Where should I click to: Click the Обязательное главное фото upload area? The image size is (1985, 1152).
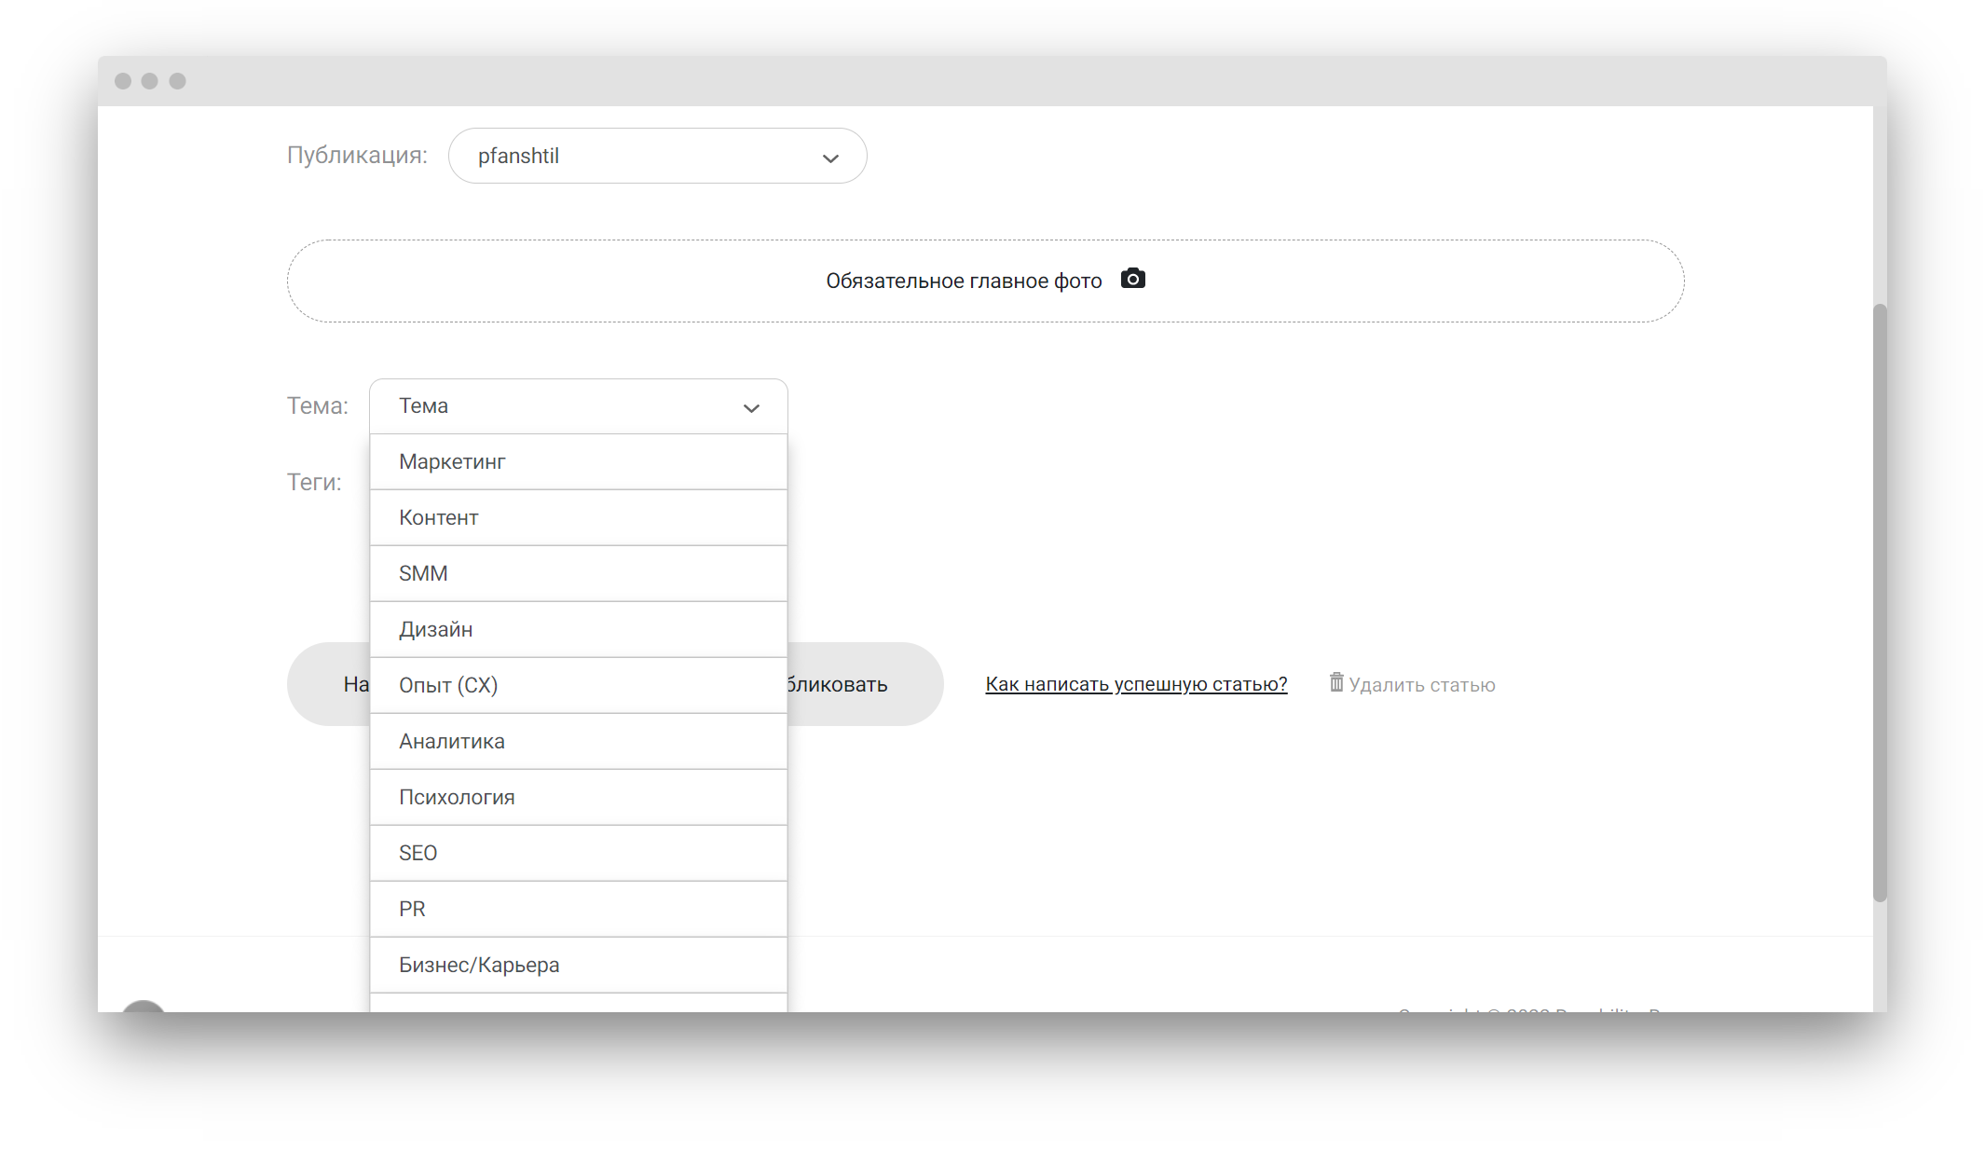985,281
